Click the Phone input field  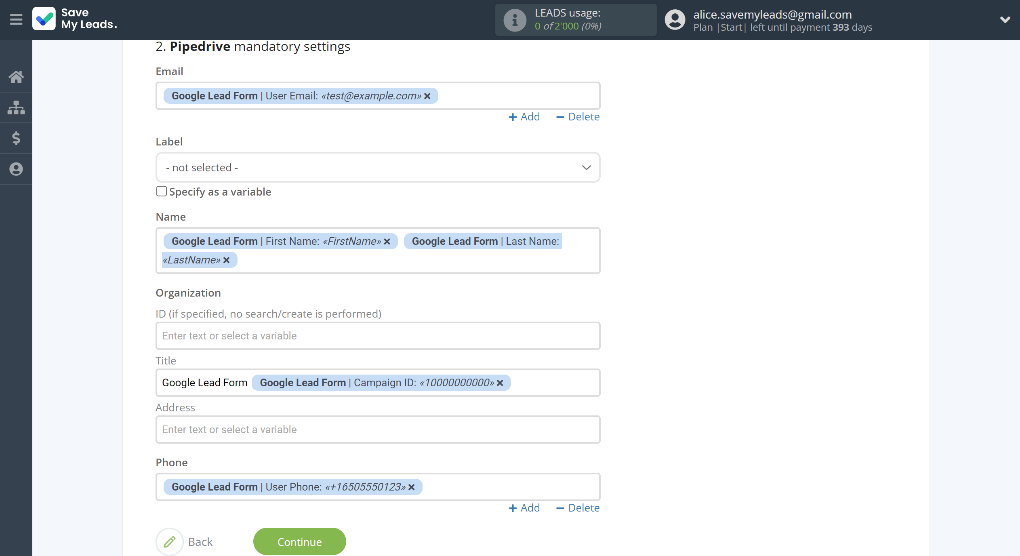378,487
